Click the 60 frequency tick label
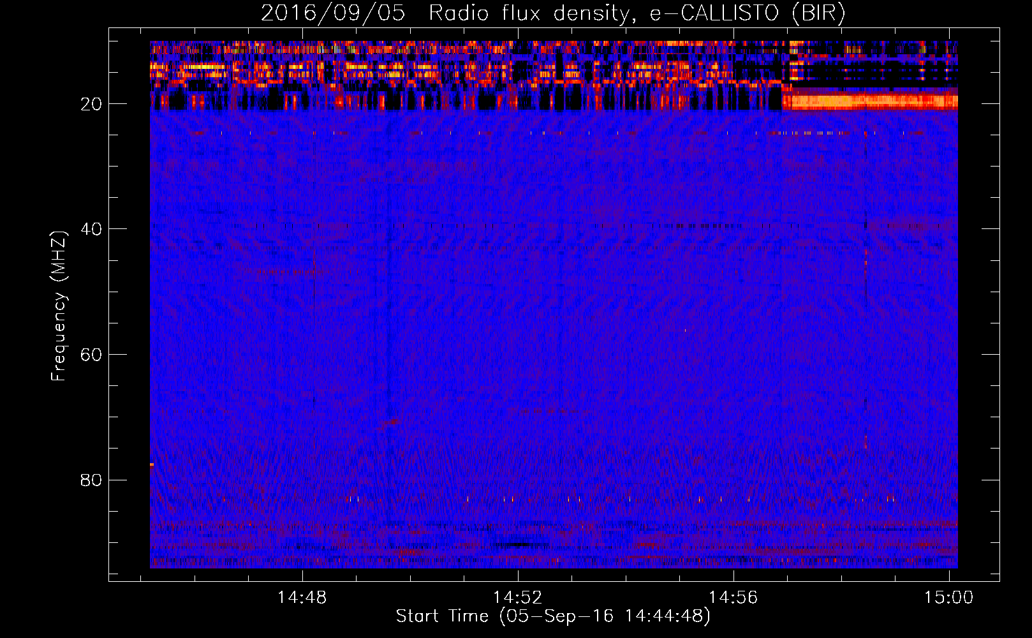The image size is (1032, 638). 92,355
